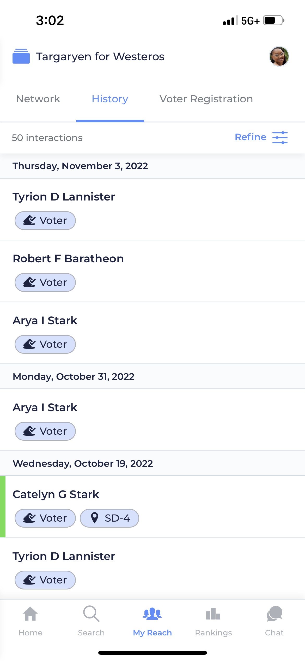The width and height of the screenshot is (305, 661).
Task: Open the blue campaign folder icon
Action: pos(21,56)
